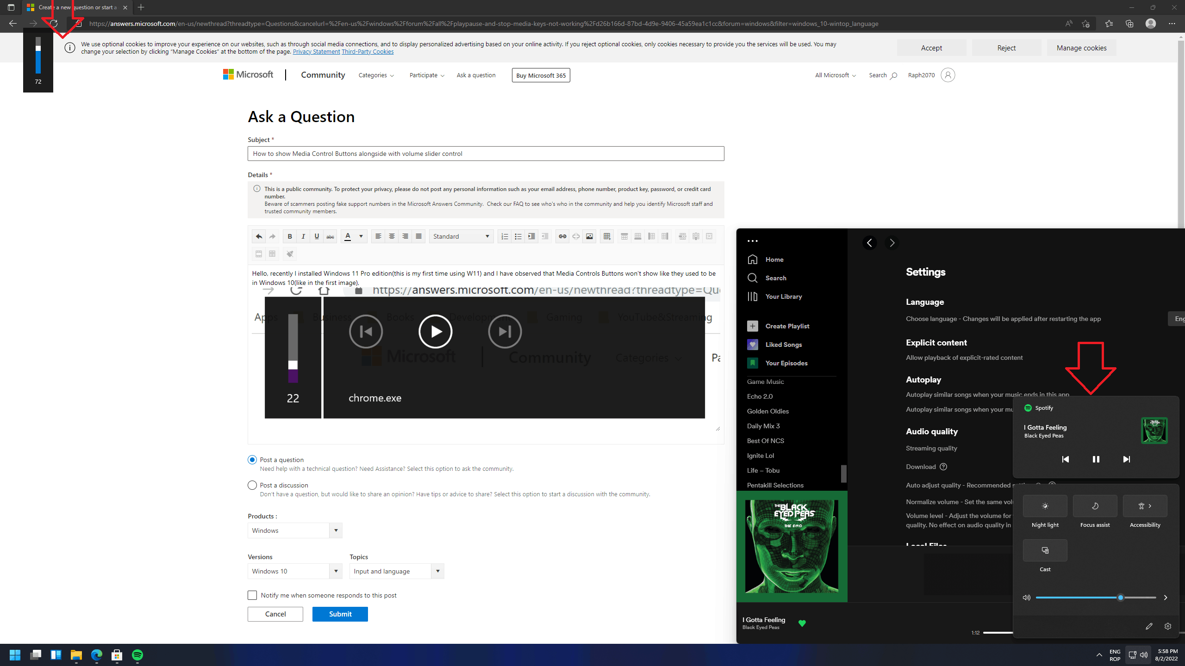The width and height of the screenshot is (1185, 666).
Task: Pause playback in Spotify media flyout
Action: 1096,459
